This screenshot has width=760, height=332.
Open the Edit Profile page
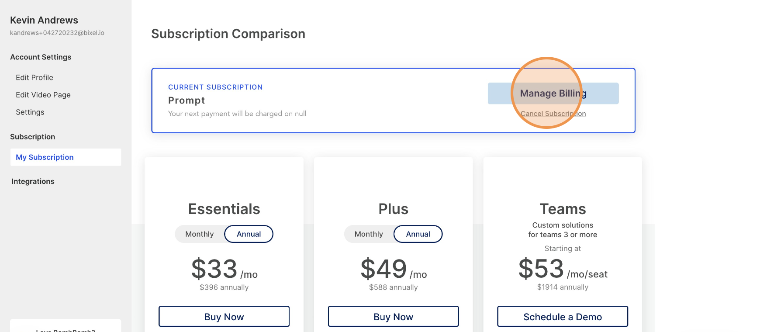pyautogui.click(x=35, y=77)
